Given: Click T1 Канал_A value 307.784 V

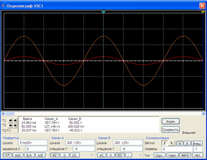Looking at the screenshot, I should [52, 123].
